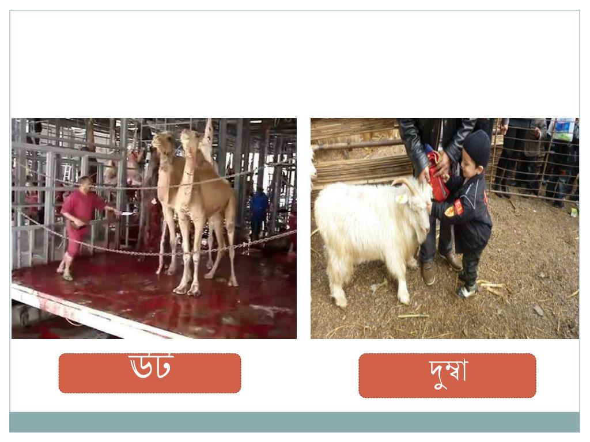Click the উট label button
This screenshot has height=442, width=590.
150,373
